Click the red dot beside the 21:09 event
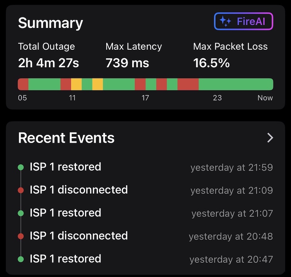This screenshot has width=291, height=277. [21, 190]
